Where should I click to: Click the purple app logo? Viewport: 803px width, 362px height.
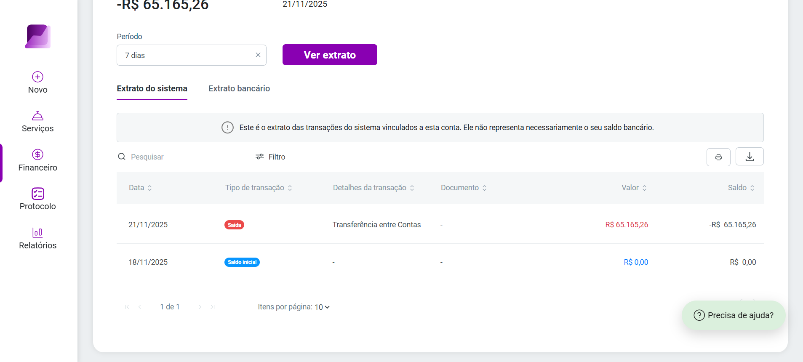38,36
